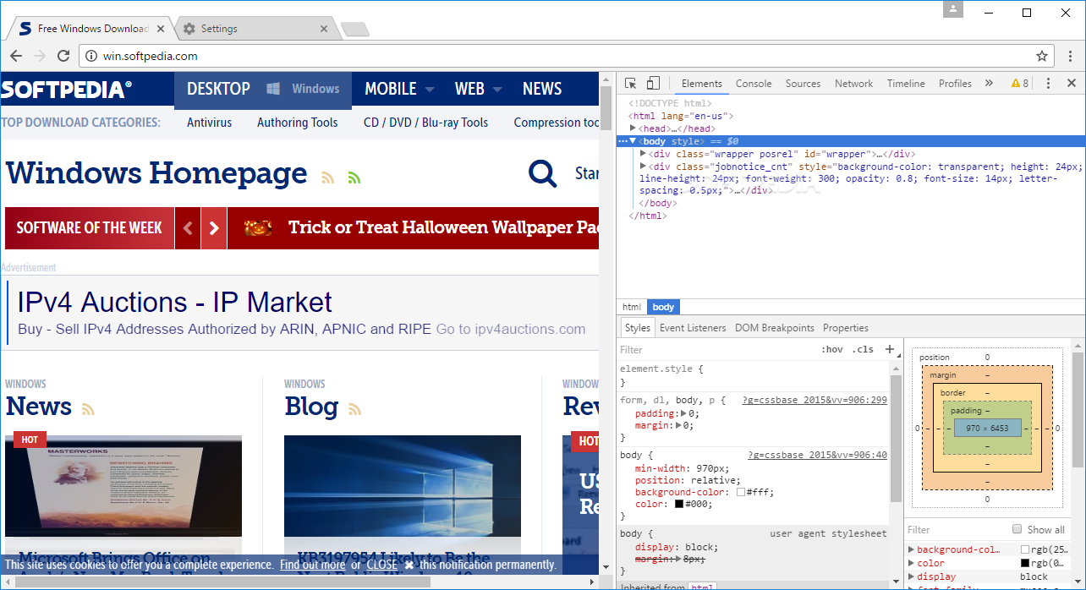
Task: Switch to Event Listeners pane
Action: 693,328
